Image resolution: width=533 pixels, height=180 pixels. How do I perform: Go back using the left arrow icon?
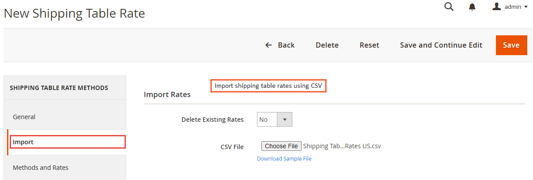click(x=268, y=45)
